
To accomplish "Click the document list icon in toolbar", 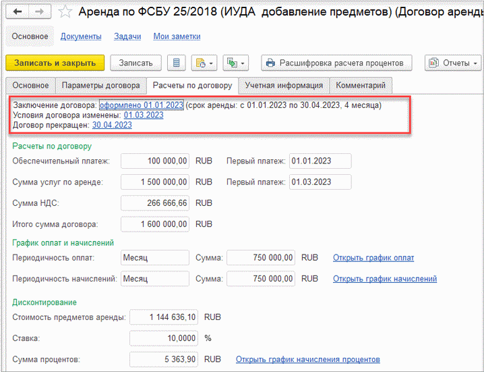I will pyautogui.click(x=177, y=63).
